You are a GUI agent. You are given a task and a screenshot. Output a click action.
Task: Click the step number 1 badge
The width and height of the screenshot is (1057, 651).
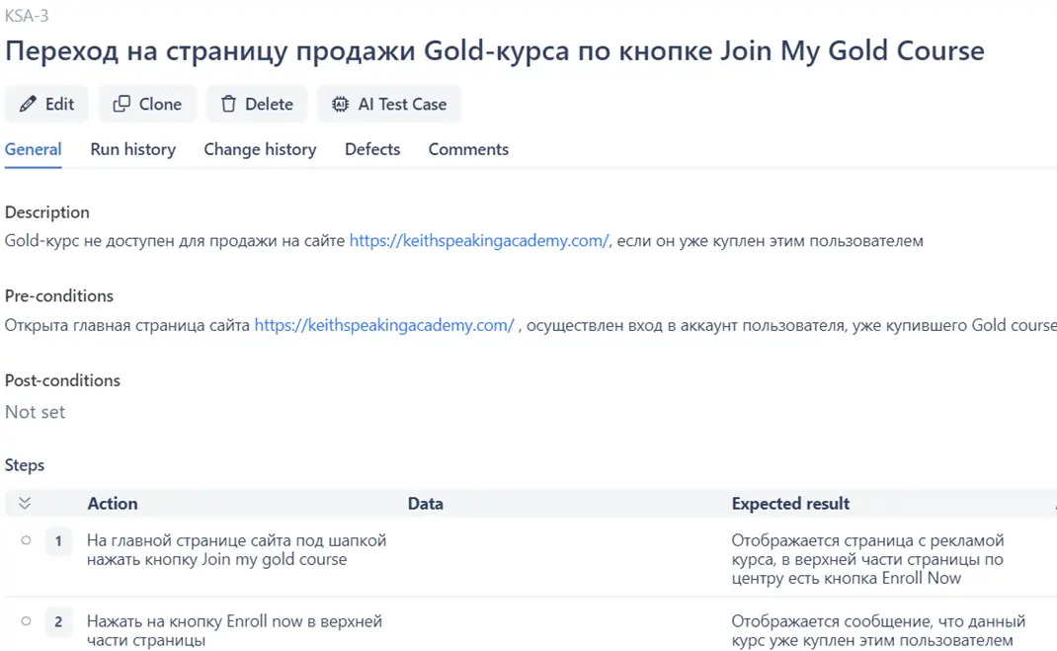point(58,541)
